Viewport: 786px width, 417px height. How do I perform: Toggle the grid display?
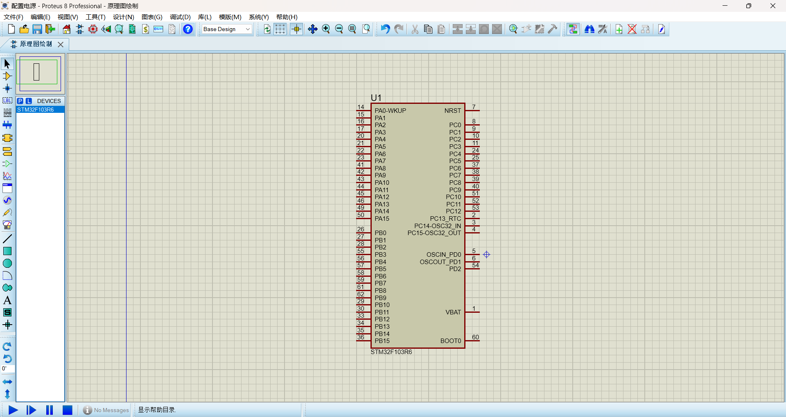[280, 29]
